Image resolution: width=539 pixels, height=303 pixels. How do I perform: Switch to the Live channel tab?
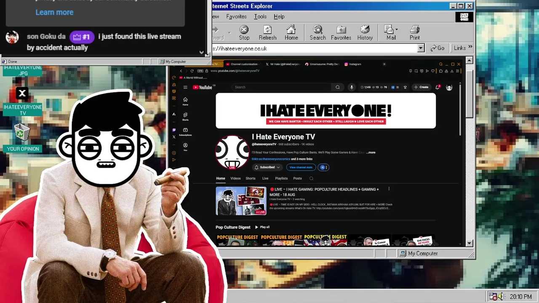click(265, 178)
